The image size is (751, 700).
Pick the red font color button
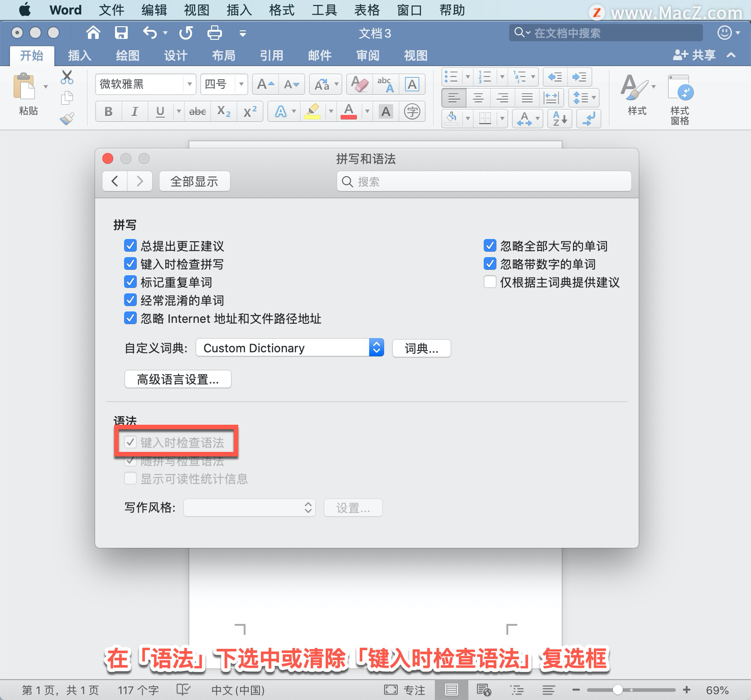coord(349,111)
